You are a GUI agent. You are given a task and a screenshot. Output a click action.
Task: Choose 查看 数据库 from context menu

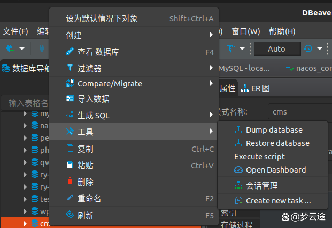(x=134, y=52)
